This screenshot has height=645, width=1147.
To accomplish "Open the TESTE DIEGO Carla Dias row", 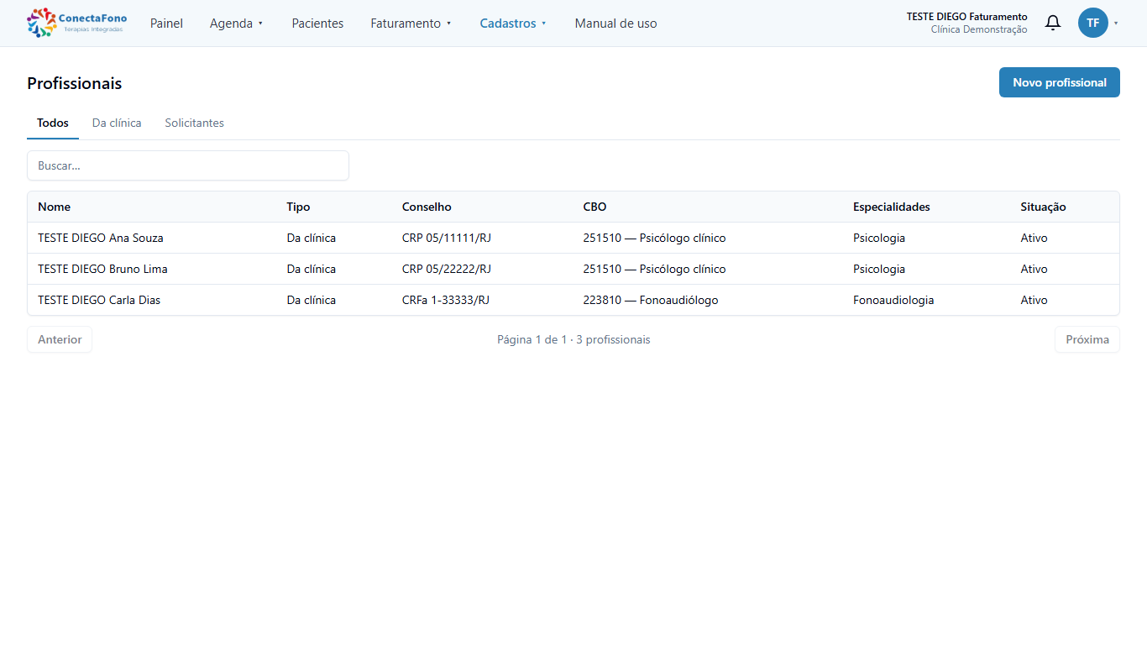I will pyautogui.click(x=573, y=300).
